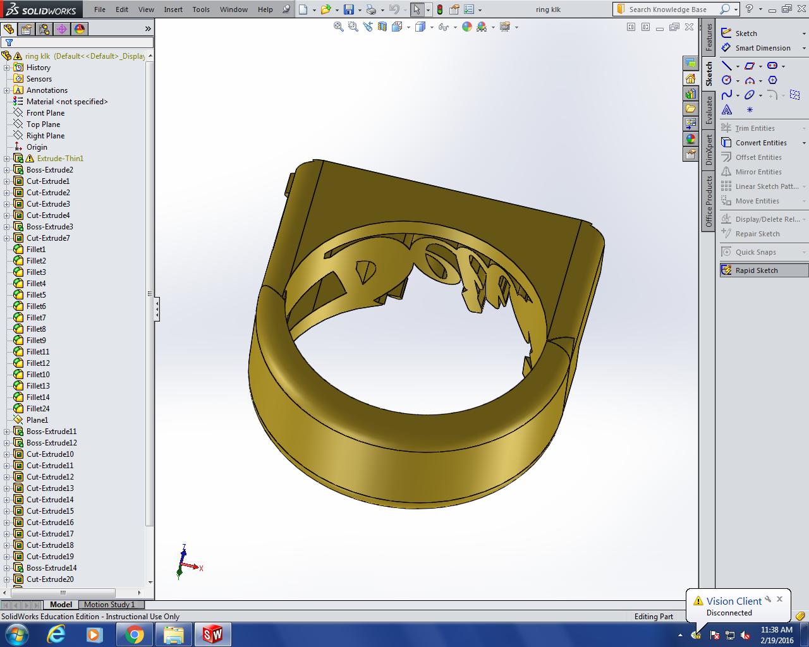Open the Convert Entities dropdown arrow

(804, 143)
